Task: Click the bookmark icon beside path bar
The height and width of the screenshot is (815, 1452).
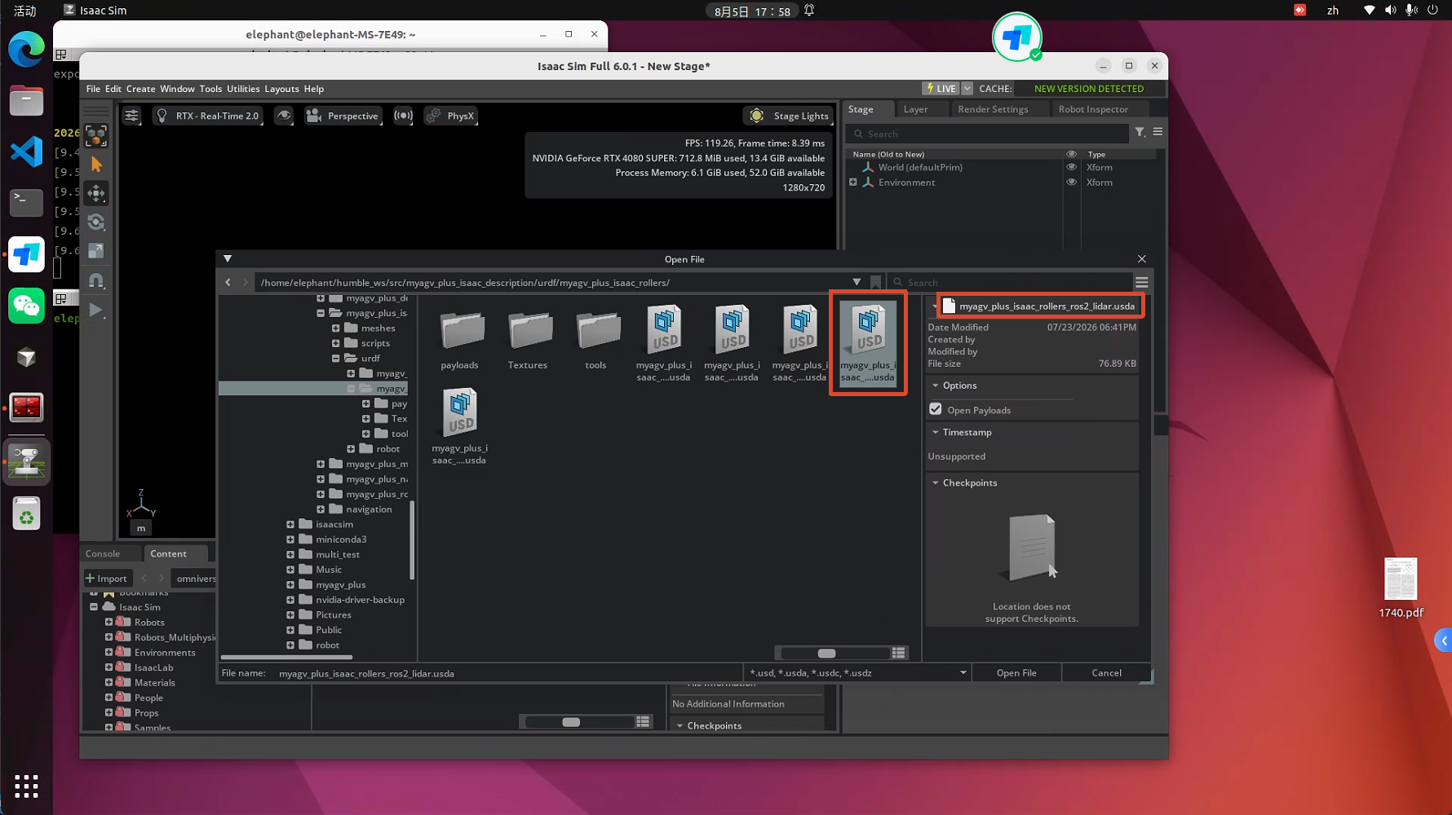Action: pos(875,282)
